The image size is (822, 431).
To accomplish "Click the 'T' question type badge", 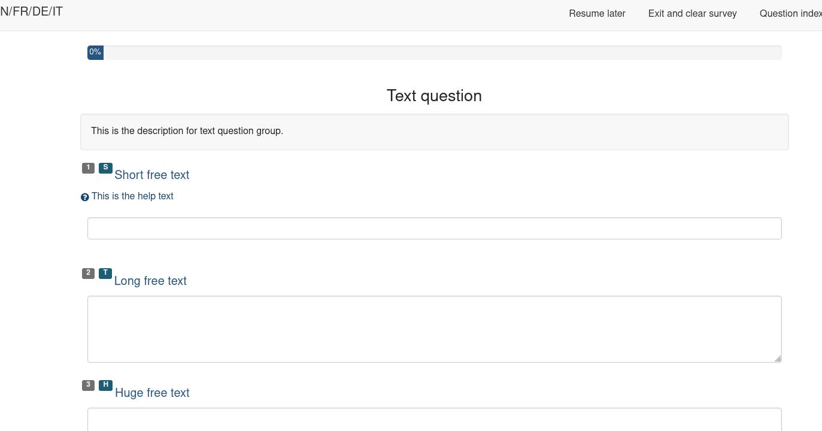I will [105, 273].
